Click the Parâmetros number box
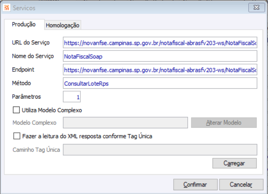 pyautogui.click(x=72, y=97)
